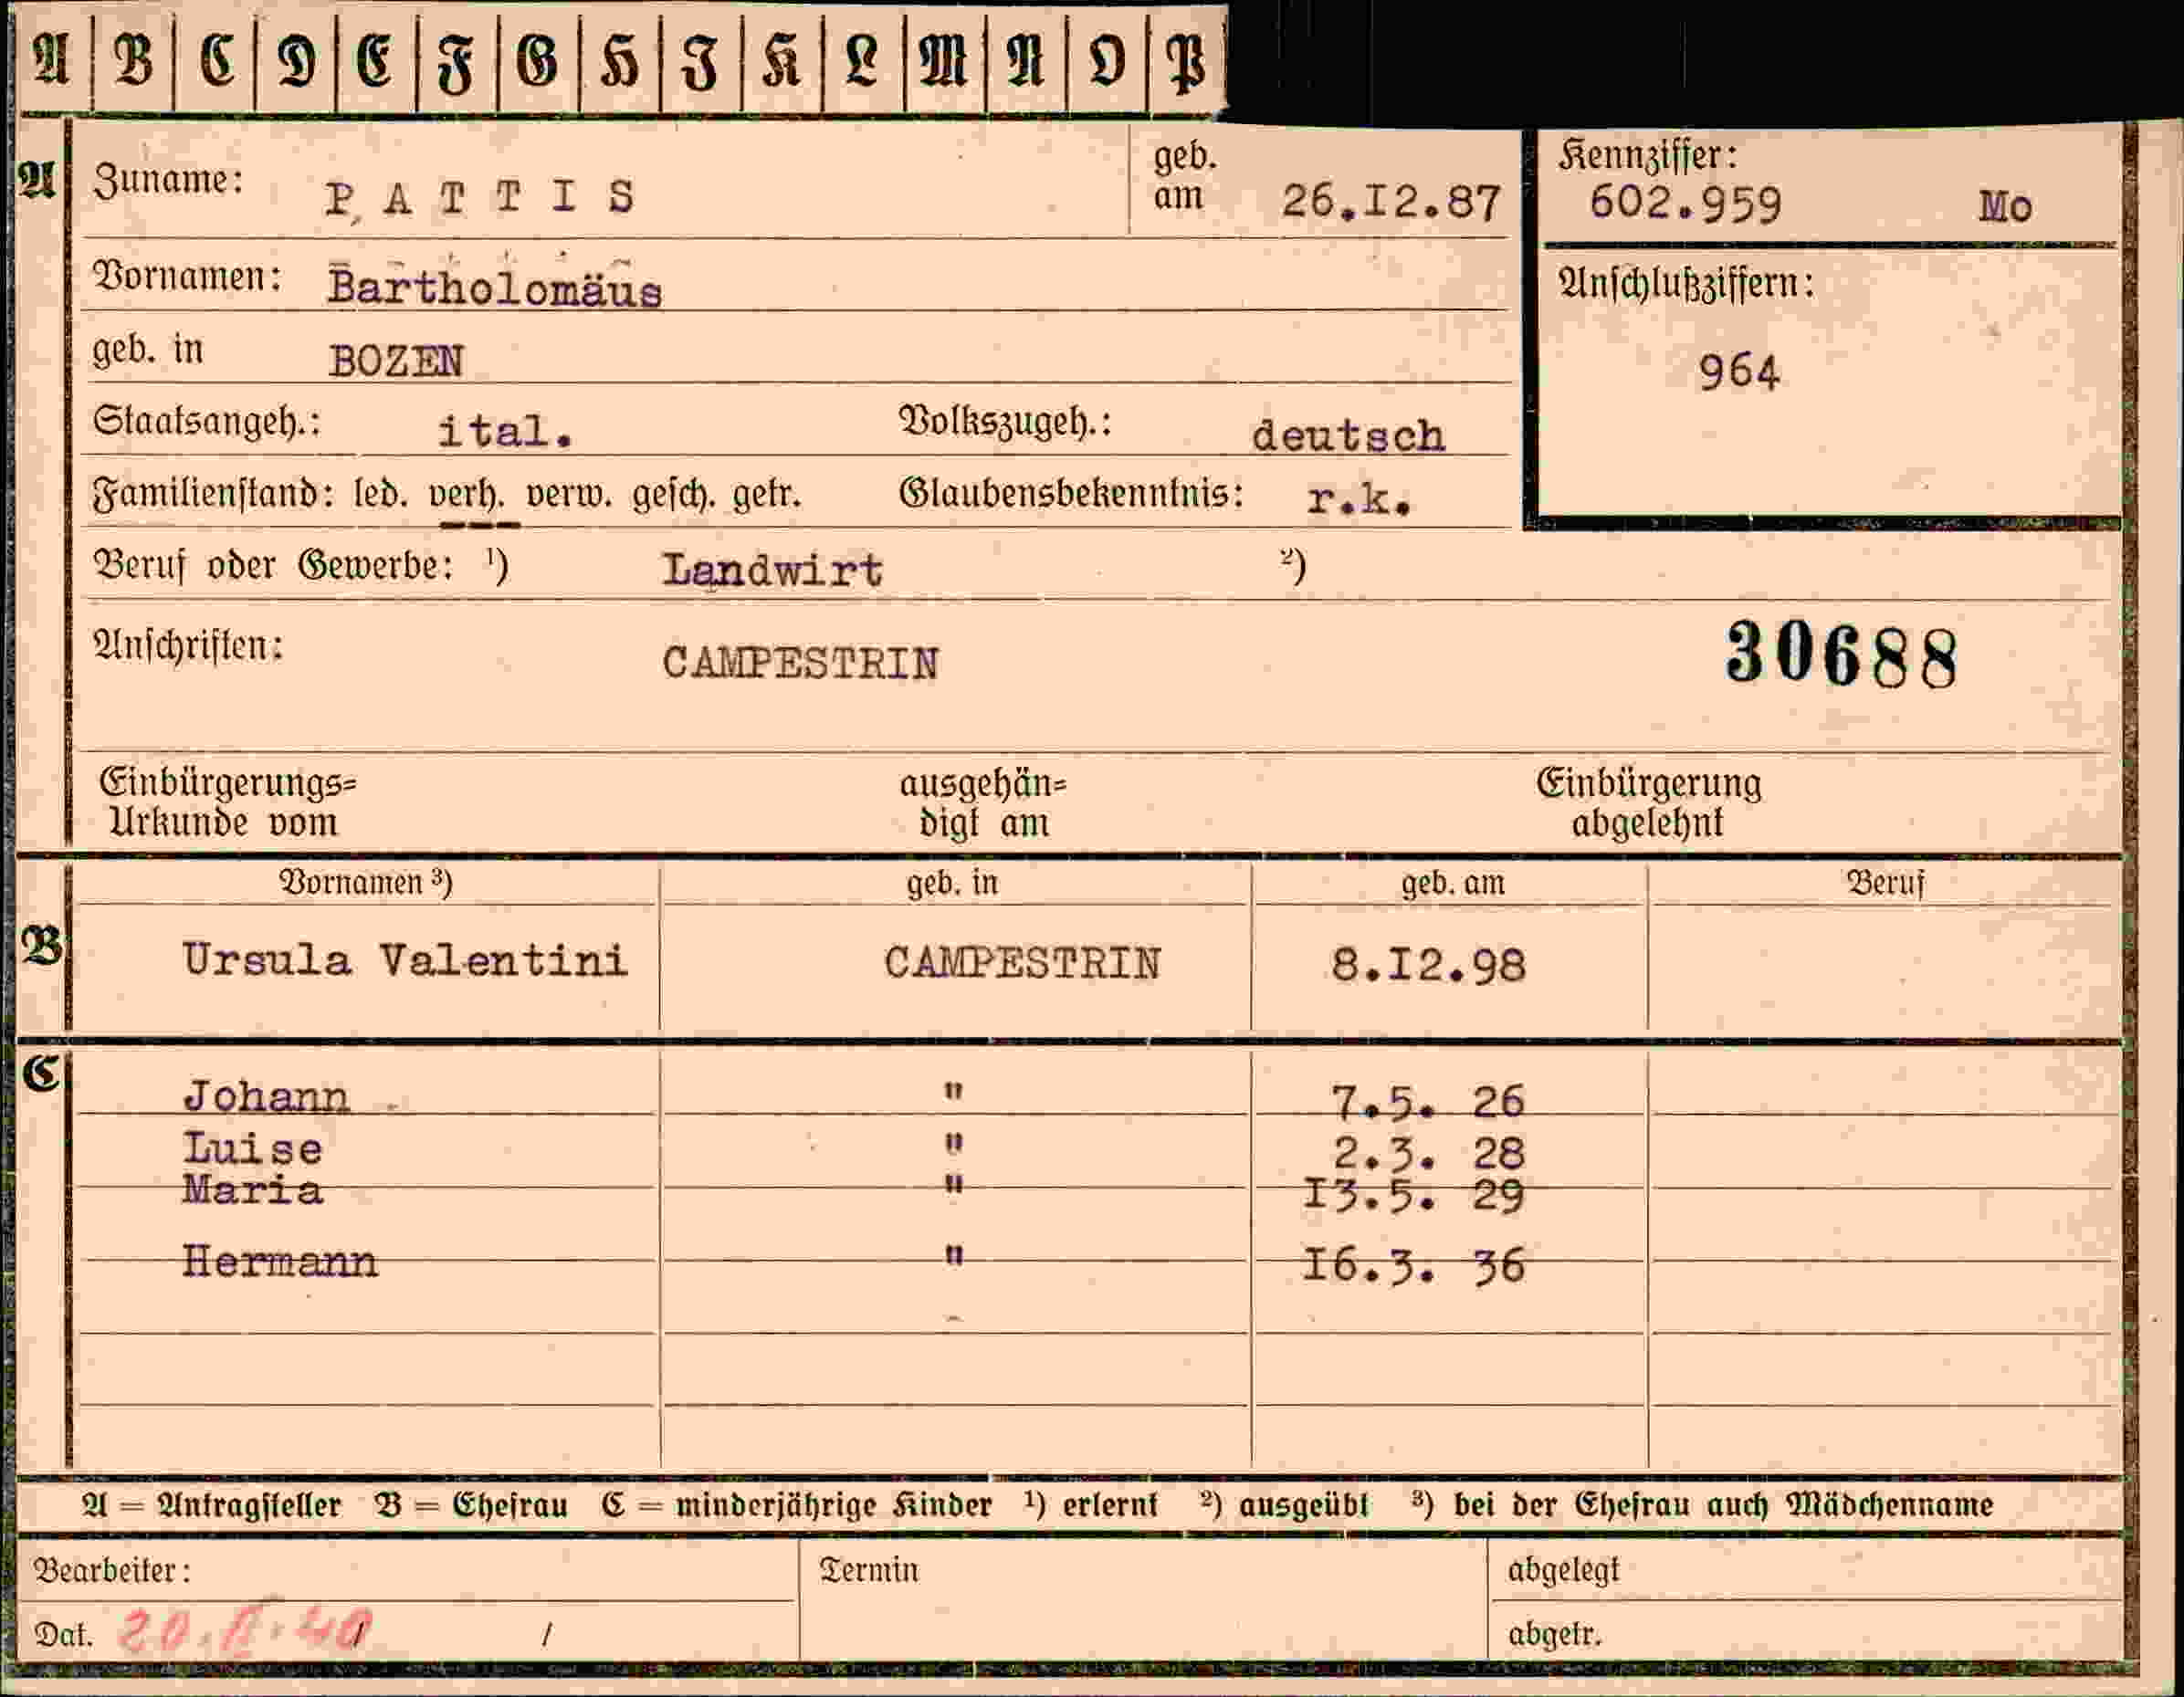Viewport: 2184px width, 1697px height.
Task: Click the Zuname field label
Action: point(168,181)
